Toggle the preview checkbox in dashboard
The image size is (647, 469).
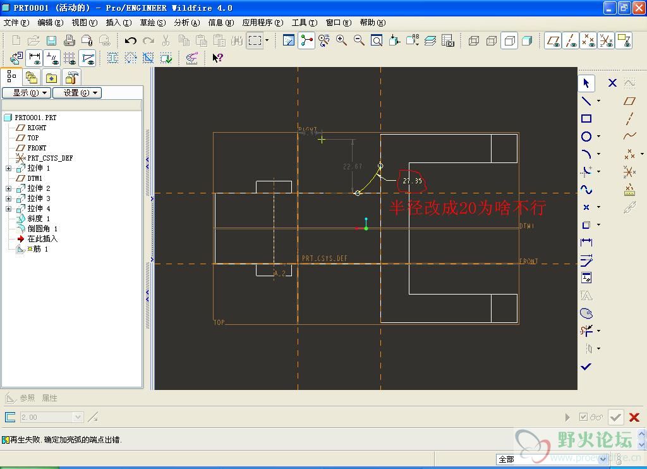tap(583, 417)
